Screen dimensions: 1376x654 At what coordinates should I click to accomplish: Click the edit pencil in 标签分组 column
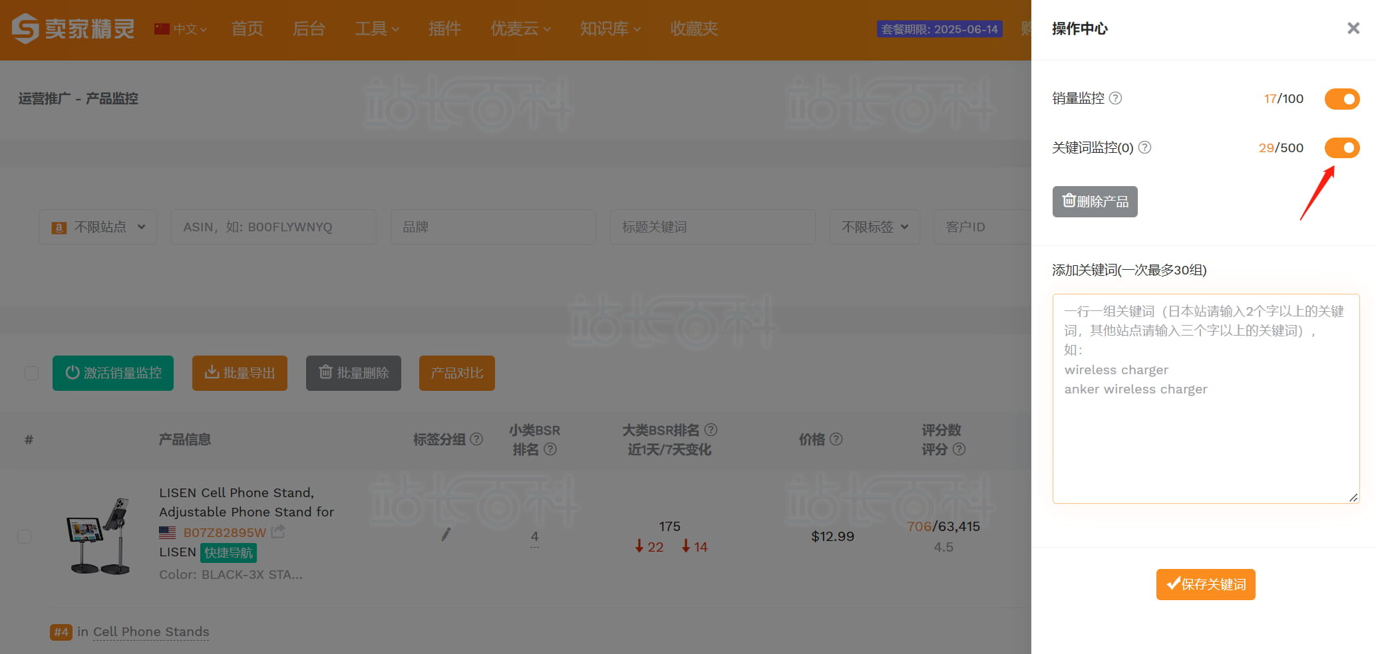tap(446, 534)
